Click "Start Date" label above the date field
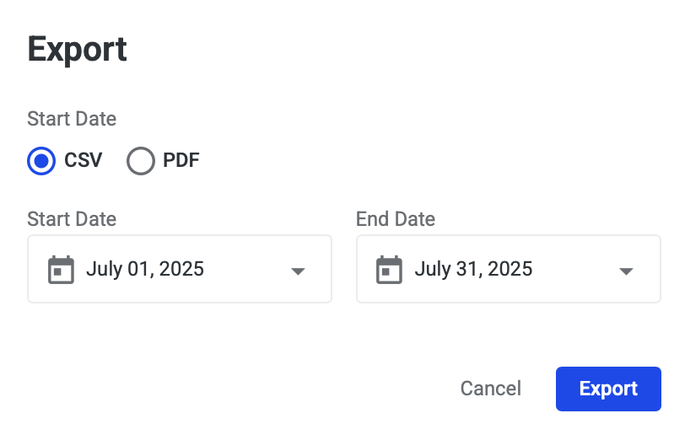The image size is (685, 440). click(x=72, y=219)
